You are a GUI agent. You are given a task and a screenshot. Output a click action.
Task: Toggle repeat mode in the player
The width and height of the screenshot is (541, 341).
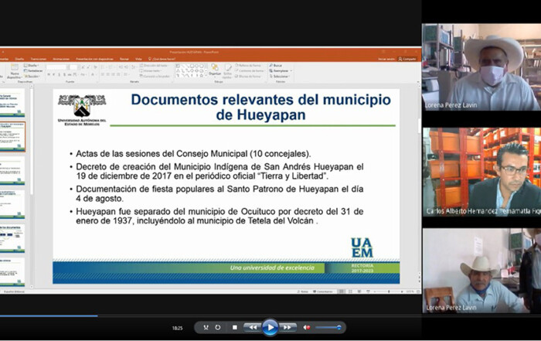click(218, 327)
